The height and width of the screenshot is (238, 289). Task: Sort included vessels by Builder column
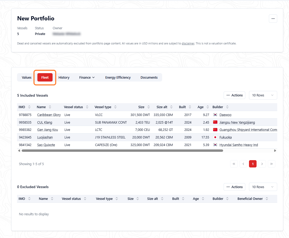228,107
